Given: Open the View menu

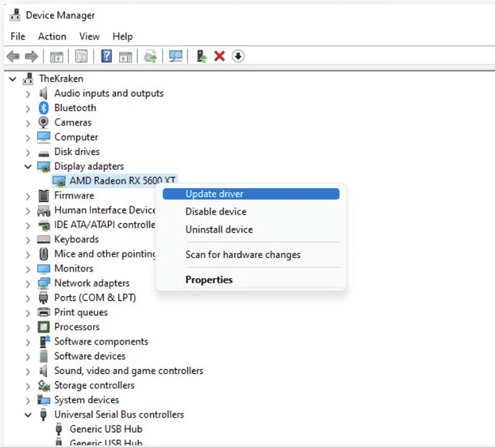Looking at the screenshot, I should coord(89,37).
